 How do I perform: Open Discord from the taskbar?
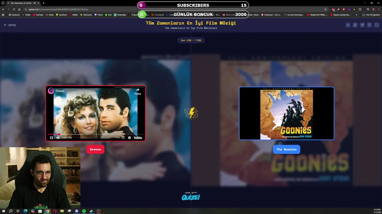click(77, 211)
